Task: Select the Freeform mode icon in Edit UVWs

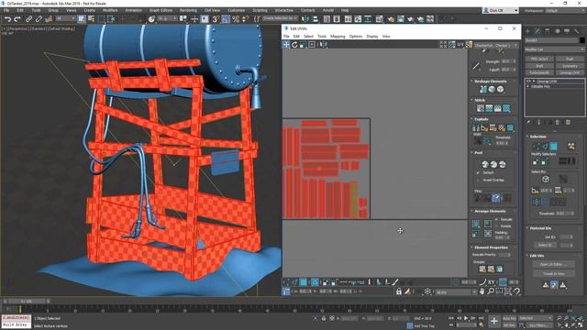Action: click(x=312, y=45)
